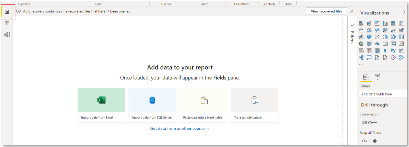The height and width of the screenshot is (147, 409).
Task: Select the Table visual
Action: [x=369, y=51]
